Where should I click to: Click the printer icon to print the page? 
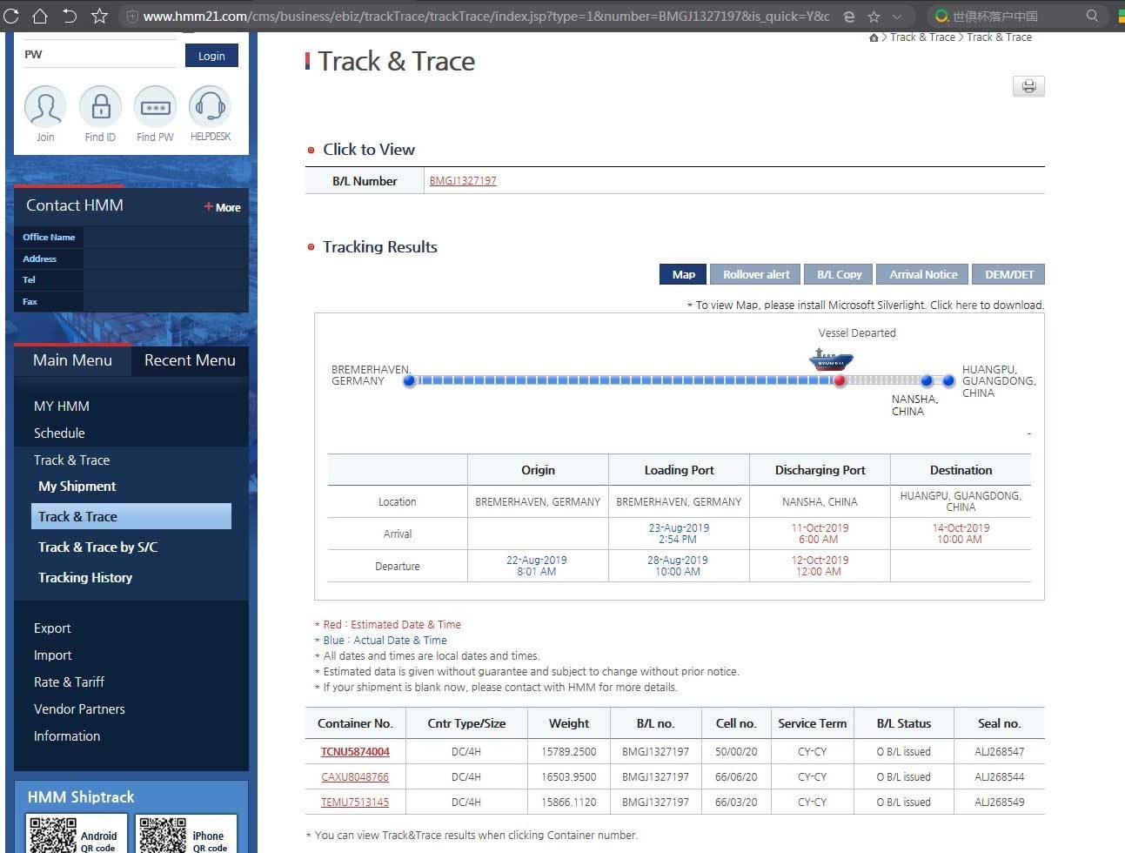[1028, 86]
